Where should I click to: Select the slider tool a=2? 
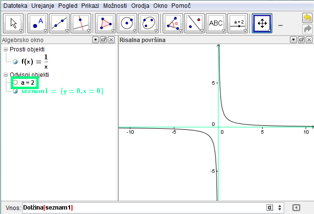(239, 23)
